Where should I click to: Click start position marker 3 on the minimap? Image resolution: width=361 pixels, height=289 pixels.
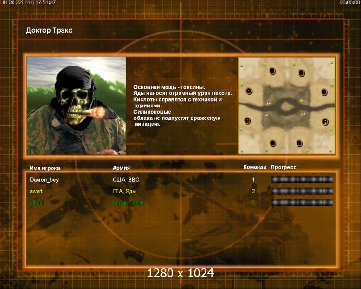[247, 120]
